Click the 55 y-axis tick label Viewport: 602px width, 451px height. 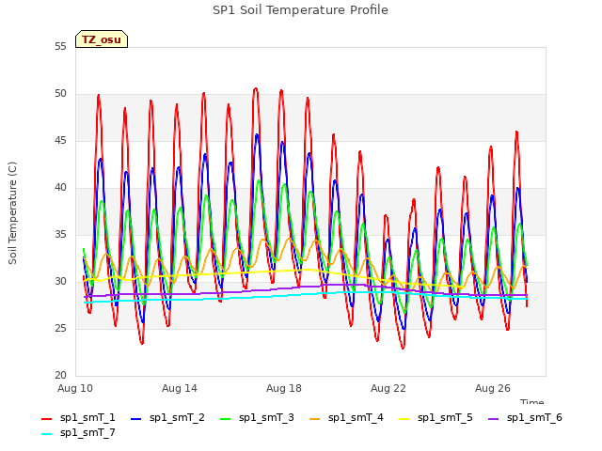[60, 47]
